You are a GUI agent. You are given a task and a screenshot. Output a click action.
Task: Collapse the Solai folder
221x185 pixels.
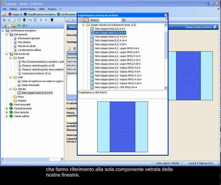click(11, 77)
